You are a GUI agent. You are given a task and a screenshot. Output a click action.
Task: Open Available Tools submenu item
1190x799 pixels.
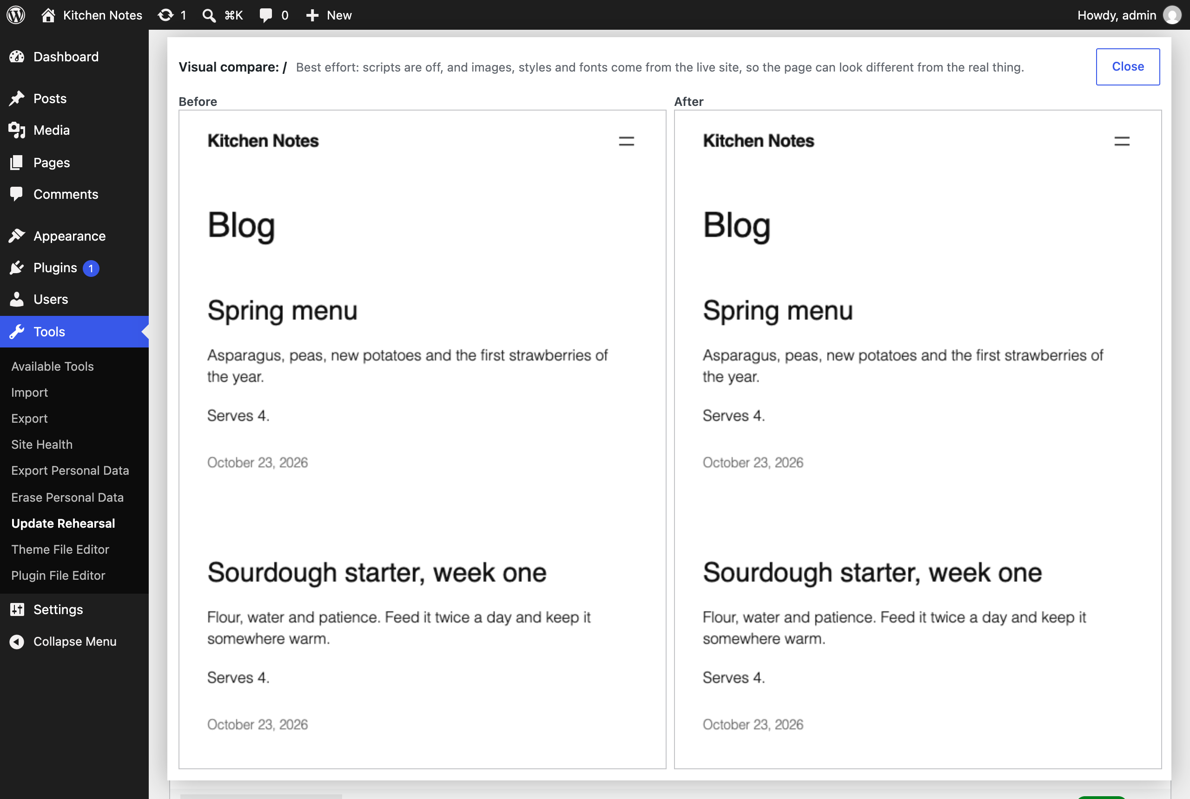pyautogui.click(x=53, y=367)
